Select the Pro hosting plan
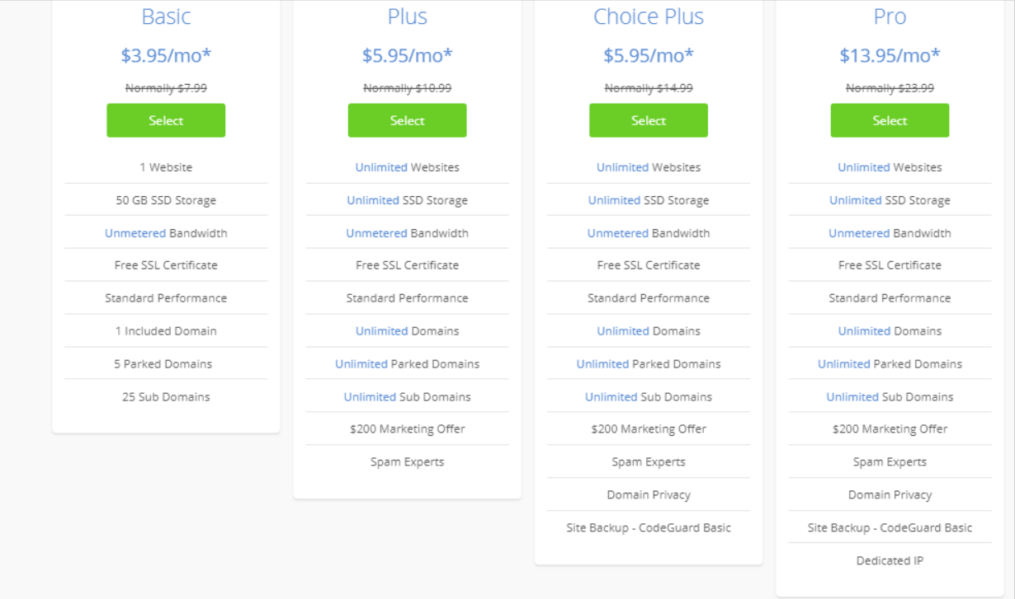This screenshot has width=1015, height=599. point(890,120)
